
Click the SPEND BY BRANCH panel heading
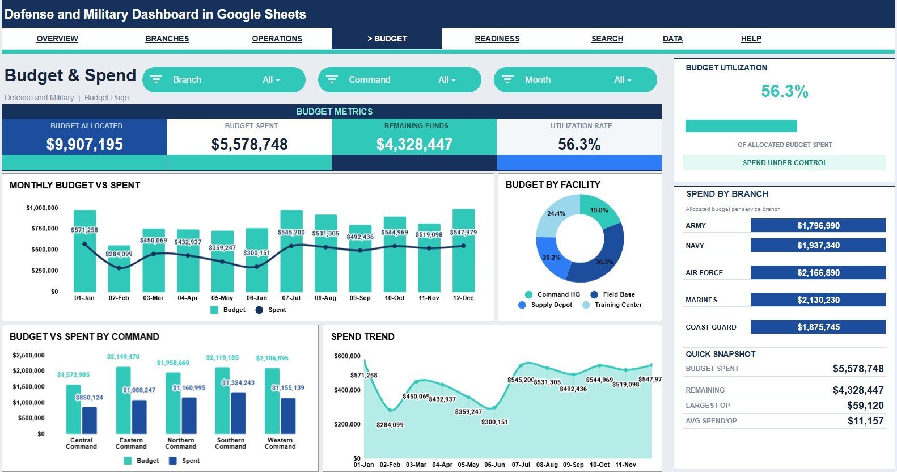727,194
